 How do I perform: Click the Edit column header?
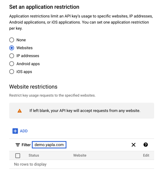click(x=146, y=155)
